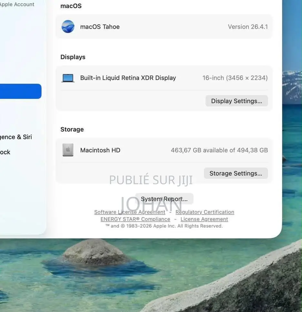Click the Macintosh HD drive icon

(x=68, y=150)
